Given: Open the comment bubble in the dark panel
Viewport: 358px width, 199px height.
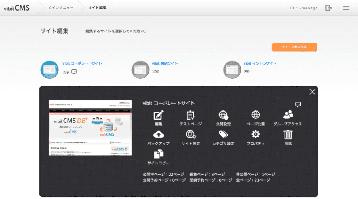Looking at the screenshot, I should click(x=298, y=105).
